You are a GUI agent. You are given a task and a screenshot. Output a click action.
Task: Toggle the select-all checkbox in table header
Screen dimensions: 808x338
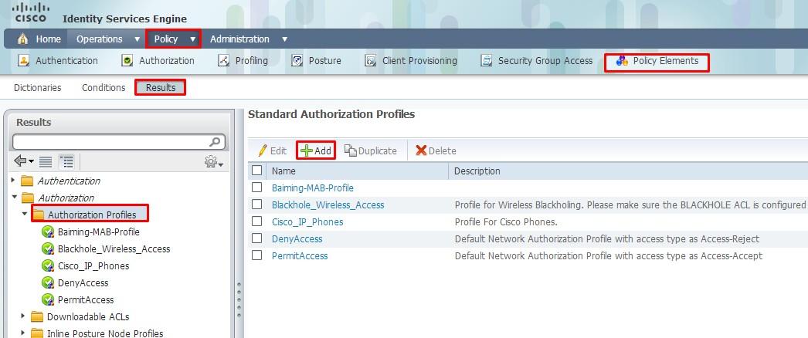257,171
